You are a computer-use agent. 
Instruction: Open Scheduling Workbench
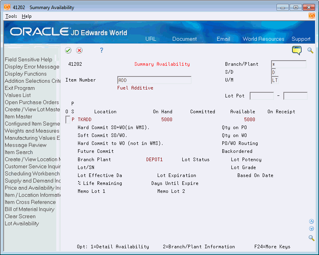coord(32,173)
